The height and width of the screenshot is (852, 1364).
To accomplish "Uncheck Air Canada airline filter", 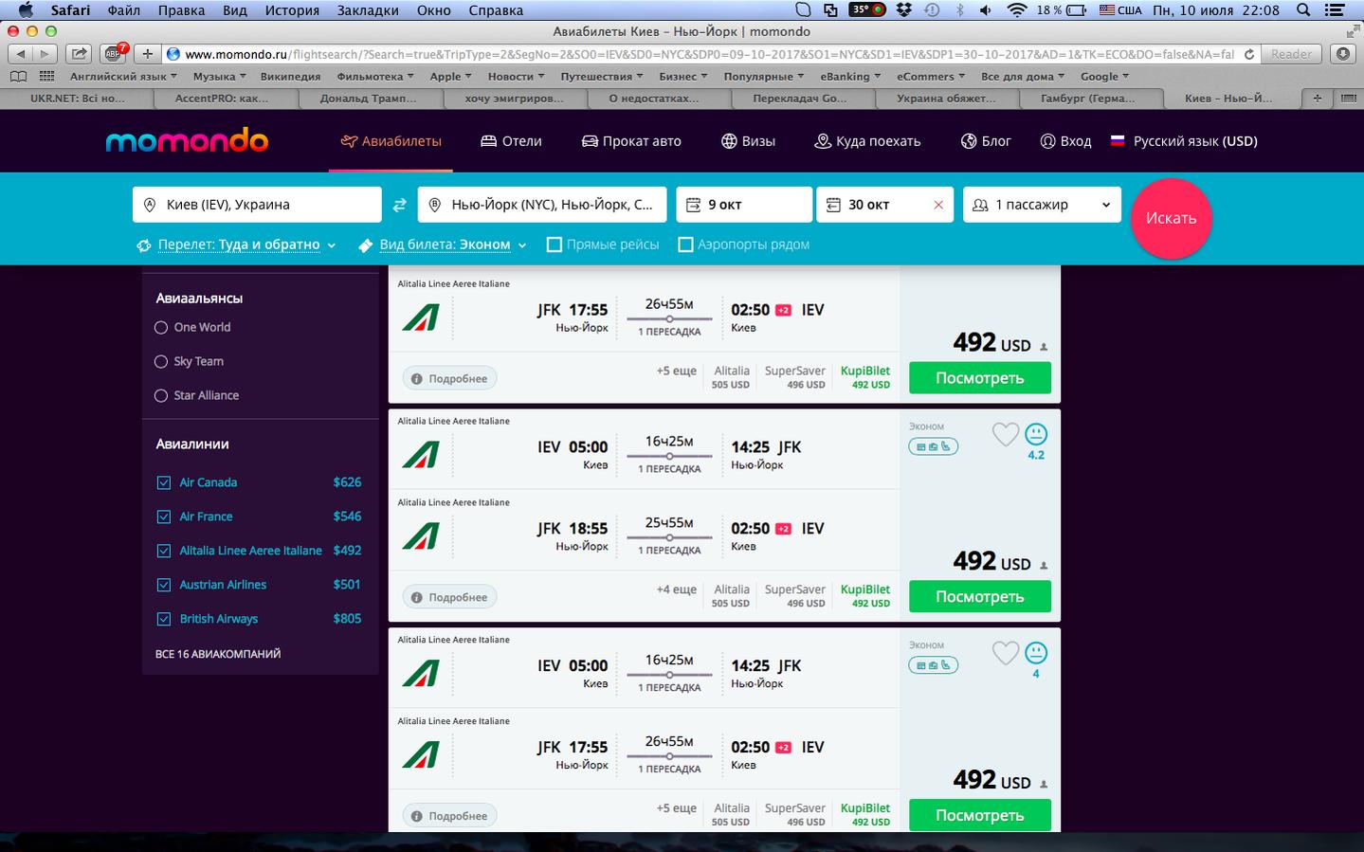I will coord(163,482).
